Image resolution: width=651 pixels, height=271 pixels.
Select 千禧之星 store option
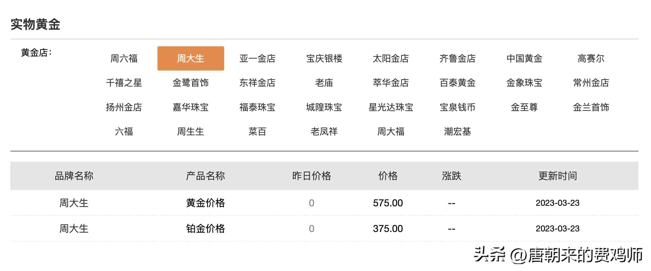tap(124, 83)
